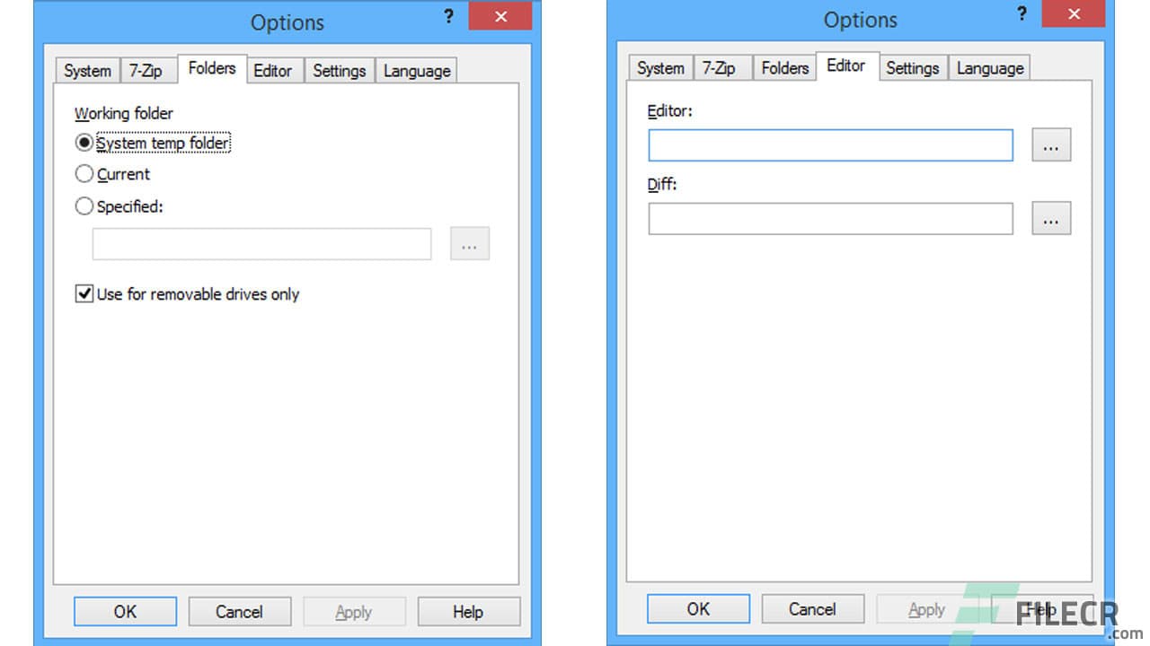Image resolution: width=1150 pixels, height=646 pixels.
Task: Click the help question mark in right Options dialog
Action: tap(1022, 14)
